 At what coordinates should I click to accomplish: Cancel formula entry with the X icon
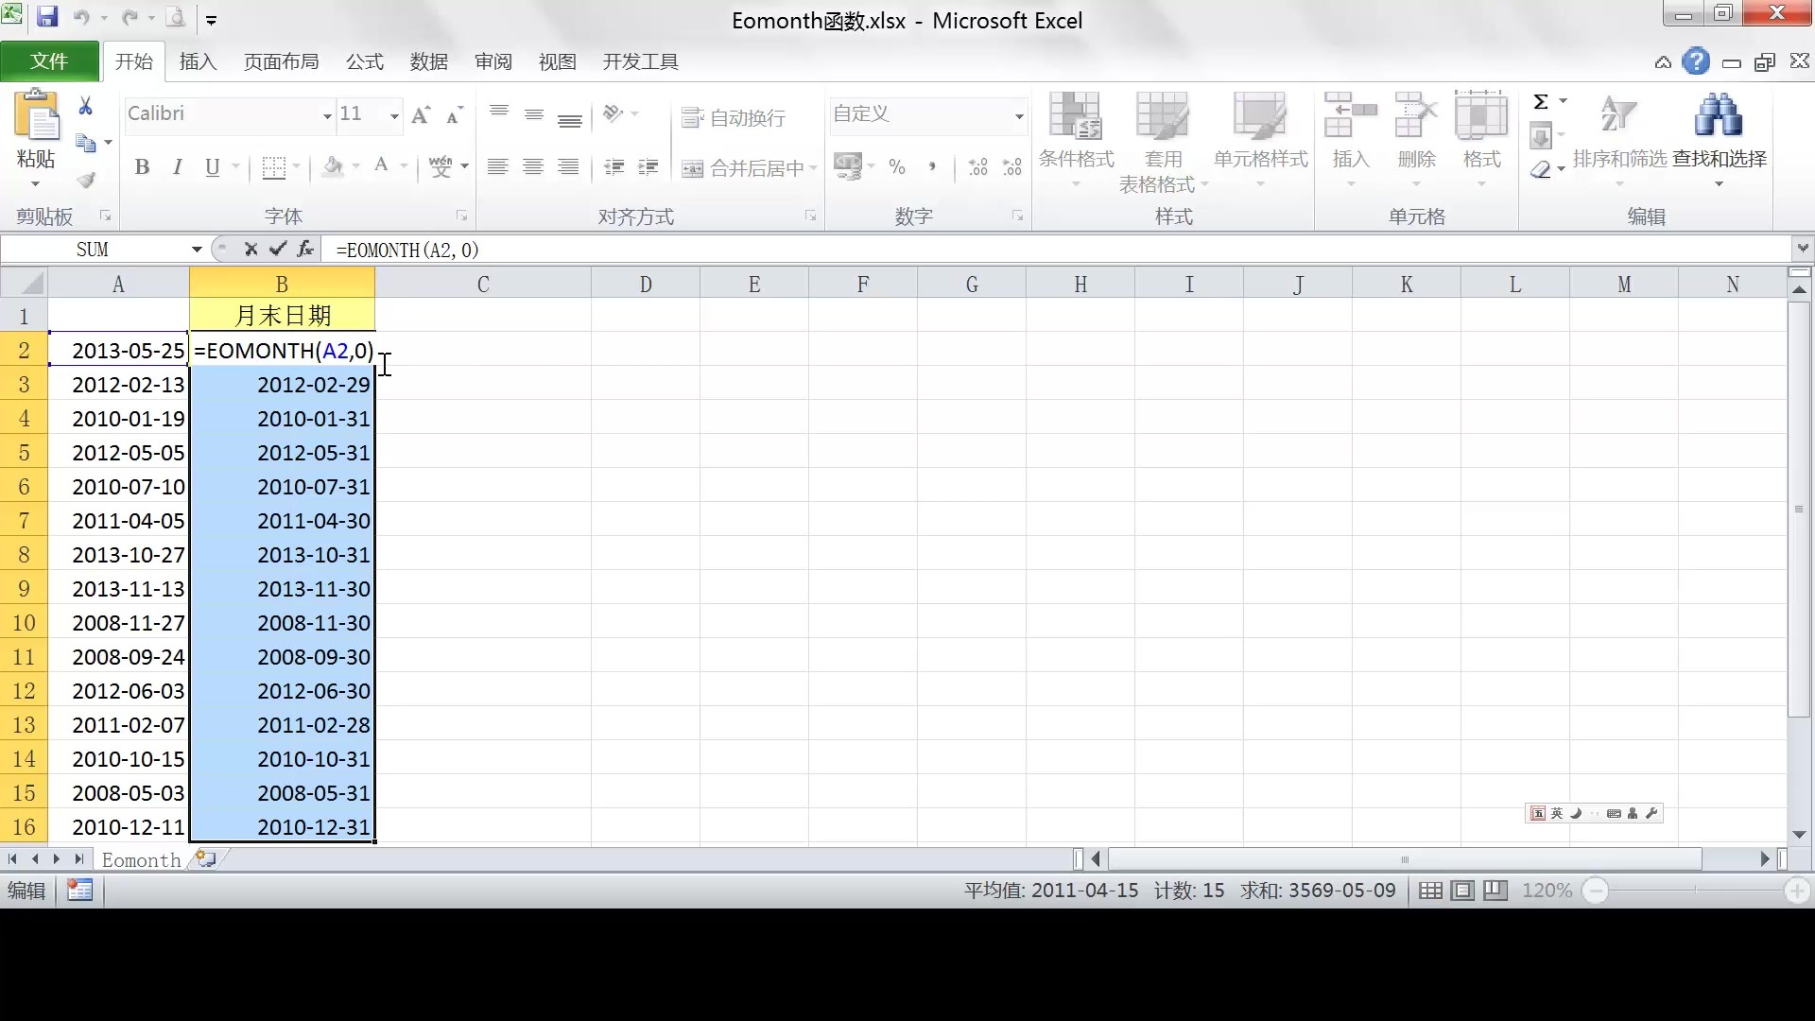pyautogui.click(x=251, y=249)
